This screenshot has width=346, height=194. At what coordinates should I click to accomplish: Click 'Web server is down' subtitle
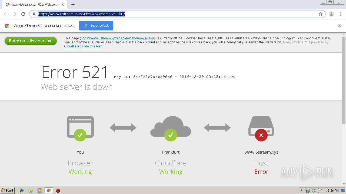(77, 87)
